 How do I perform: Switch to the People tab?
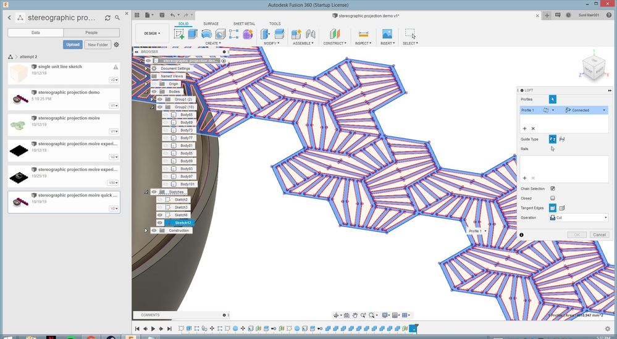[91, 33]
